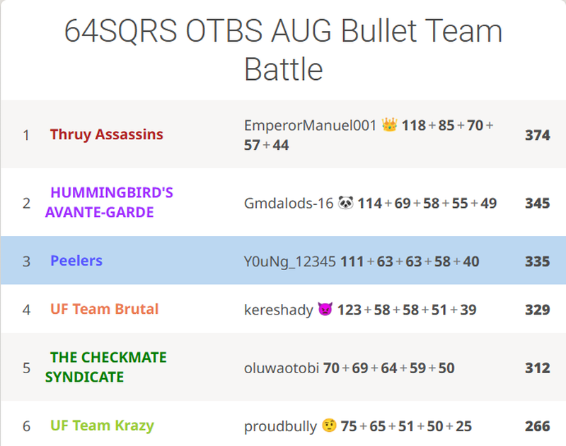Open HUMMINGBIRD'S AVANTE-GARDE team page
566x446 pixels.
(x=110, y=202)
